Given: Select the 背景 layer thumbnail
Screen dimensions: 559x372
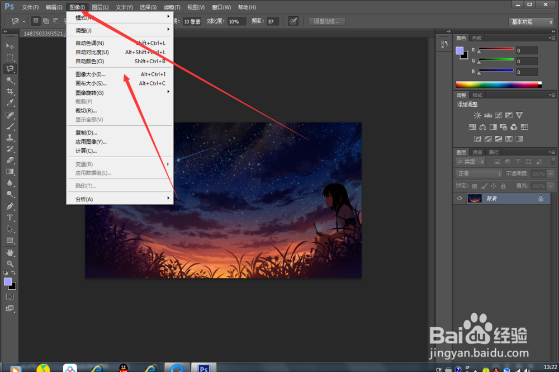Looking at the screenshot, I should point(475,199).
